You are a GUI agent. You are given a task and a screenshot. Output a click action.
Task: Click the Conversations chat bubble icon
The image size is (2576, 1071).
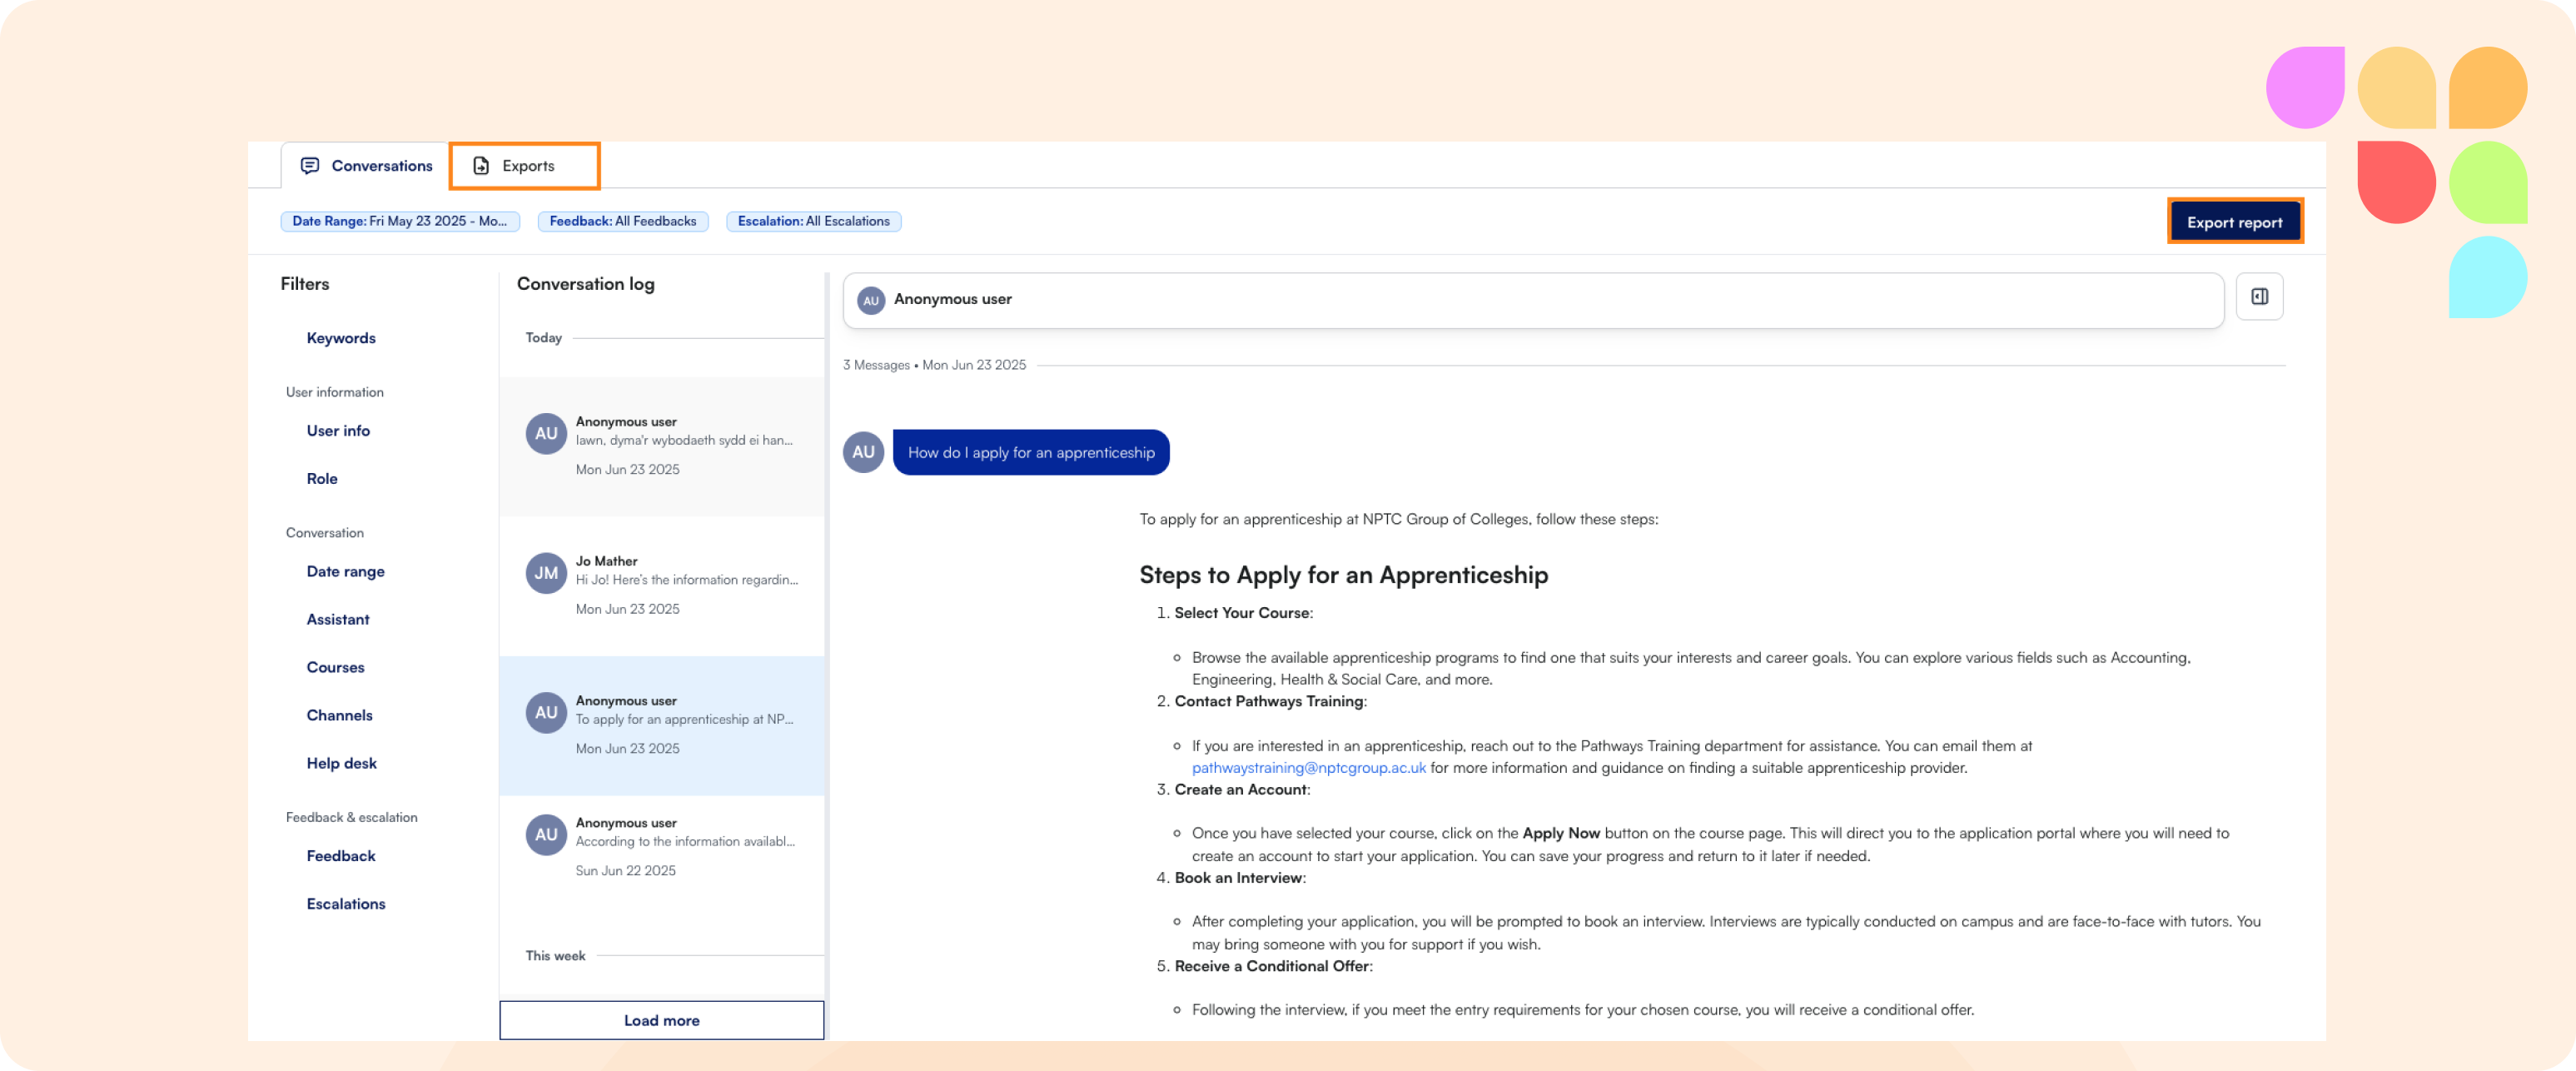point(310,166)
